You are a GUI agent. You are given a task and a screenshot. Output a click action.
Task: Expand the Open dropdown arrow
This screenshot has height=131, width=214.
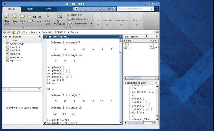[22, 24]
